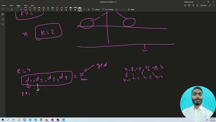
Task: Click the sync status icon beside feed
Action: [185, 5]
